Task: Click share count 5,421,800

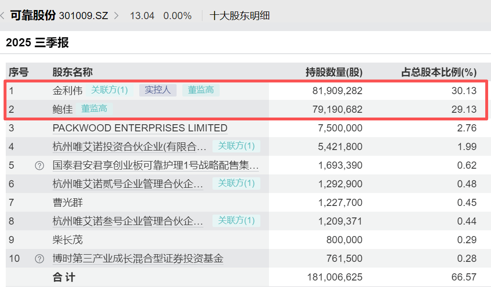Action: tap(340, 147)
